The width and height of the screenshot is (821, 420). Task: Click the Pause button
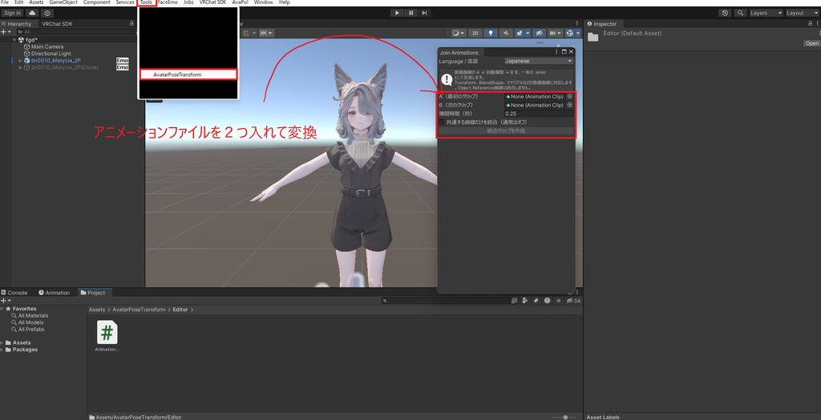(x=411, y=13)
